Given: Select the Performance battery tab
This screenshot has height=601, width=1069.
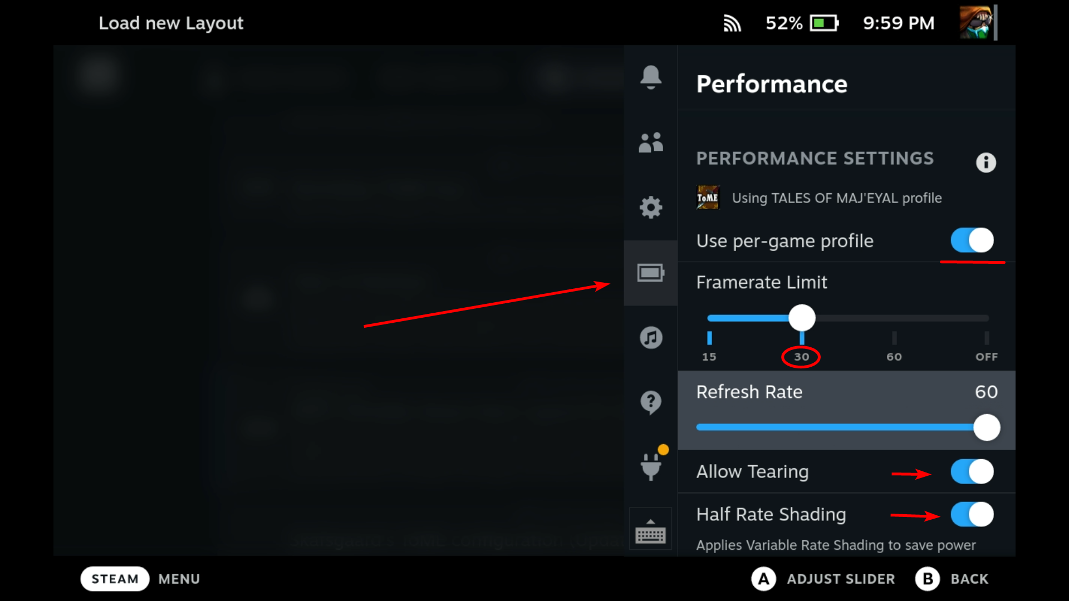Looking at the screenshot, I should (x=650, y=273).
